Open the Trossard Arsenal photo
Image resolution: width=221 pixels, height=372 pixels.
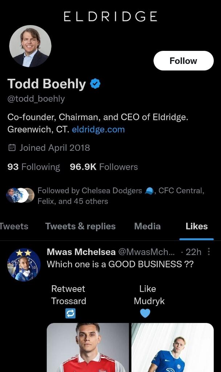click(x=88, y=347)
